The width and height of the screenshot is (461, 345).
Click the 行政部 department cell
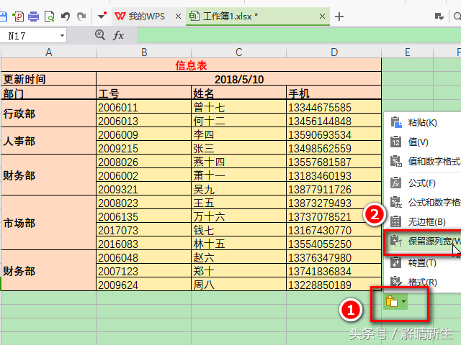click(x=49, y=114)
